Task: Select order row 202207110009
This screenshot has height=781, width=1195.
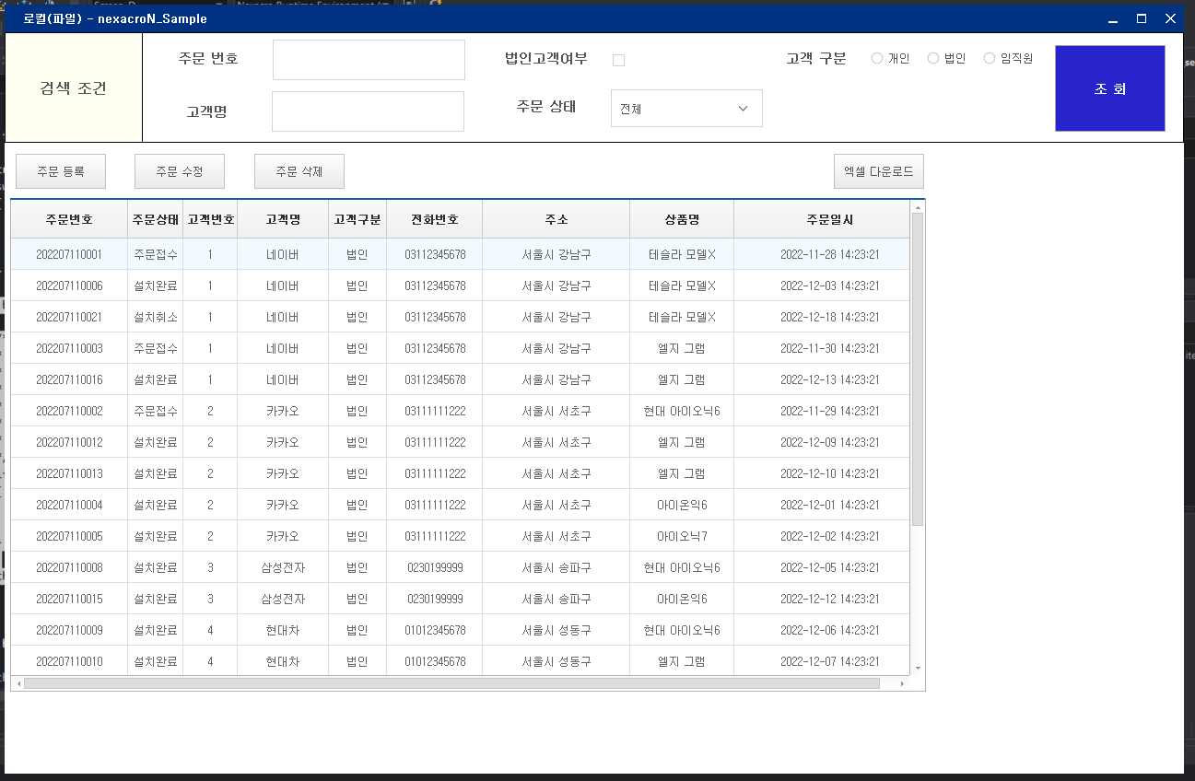Action: 460,630
